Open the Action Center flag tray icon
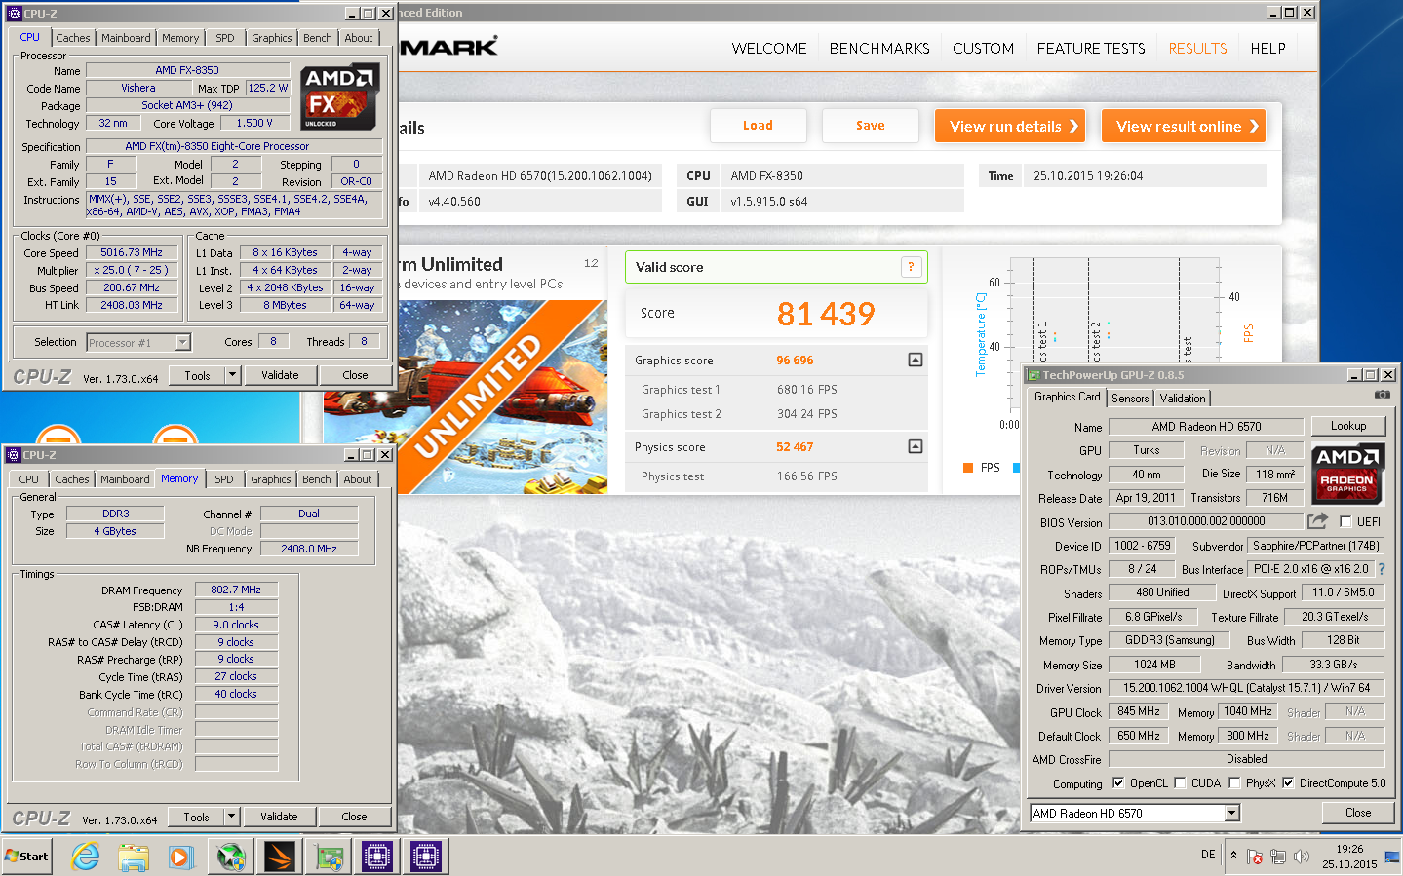 1255,857
